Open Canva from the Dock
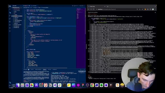Image resolution: width=165 pixels, height=93 pixels. [x=73, y=85]
